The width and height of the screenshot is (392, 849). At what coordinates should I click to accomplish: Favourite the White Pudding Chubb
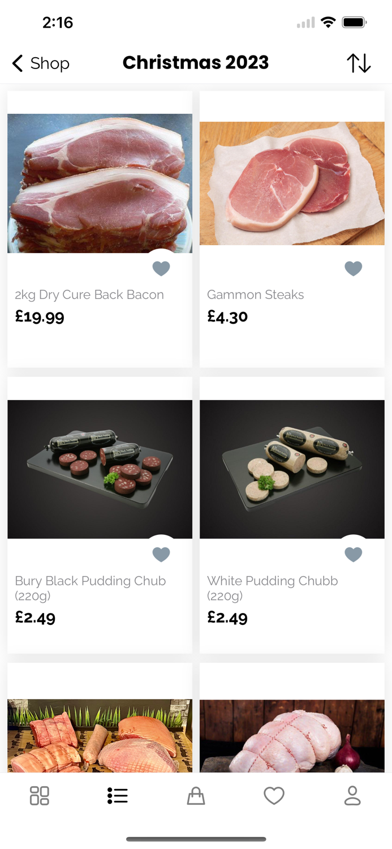tap(353, 554)
